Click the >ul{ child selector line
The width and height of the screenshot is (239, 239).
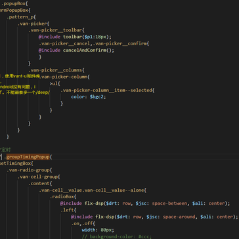coord(55,83)
